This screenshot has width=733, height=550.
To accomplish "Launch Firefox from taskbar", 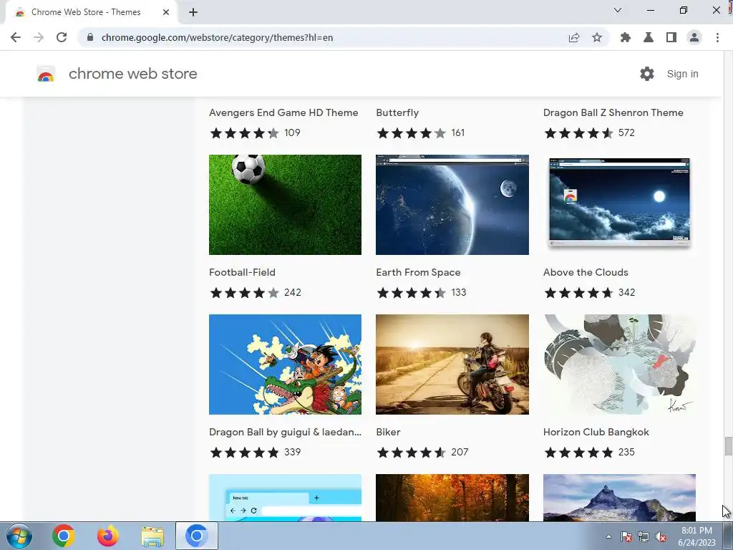I will pyautogui.click(x=108, y=536).
